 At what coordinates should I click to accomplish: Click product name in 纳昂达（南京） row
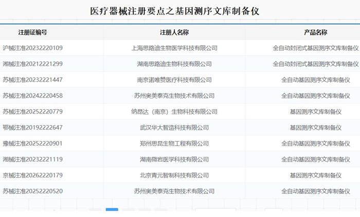[x=315, y=111]
